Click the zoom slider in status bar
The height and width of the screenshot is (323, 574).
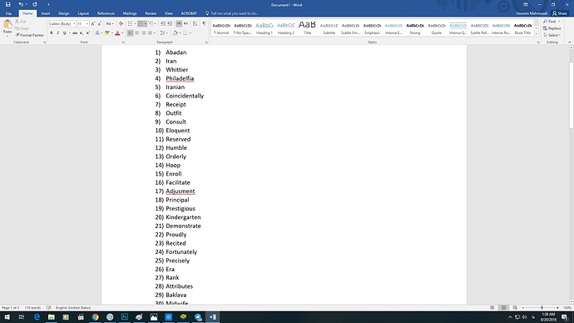click(x=541, y=308)
